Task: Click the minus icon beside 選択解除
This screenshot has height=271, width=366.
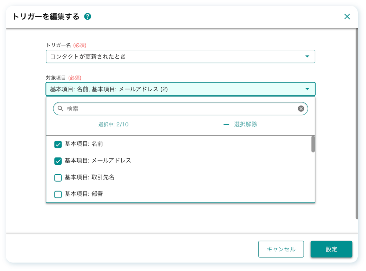Action: coord(226,125)
